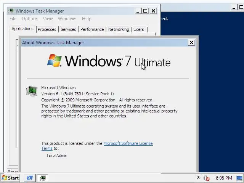
Task: Switch to the Performance tab
Action: point(92,29)
